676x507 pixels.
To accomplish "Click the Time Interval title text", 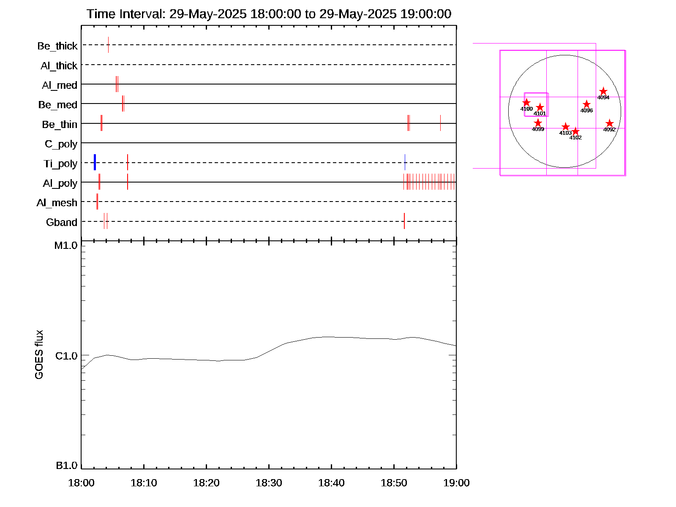I will (x=269, y=14).
